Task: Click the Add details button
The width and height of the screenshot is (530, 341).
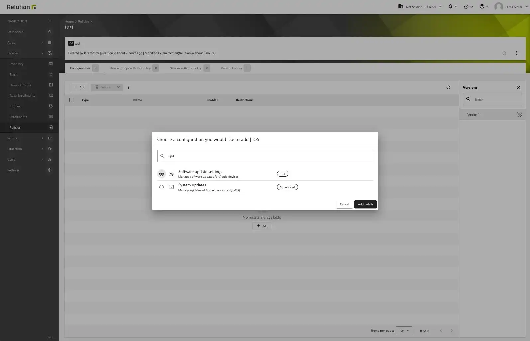Action: click(365, 204)
